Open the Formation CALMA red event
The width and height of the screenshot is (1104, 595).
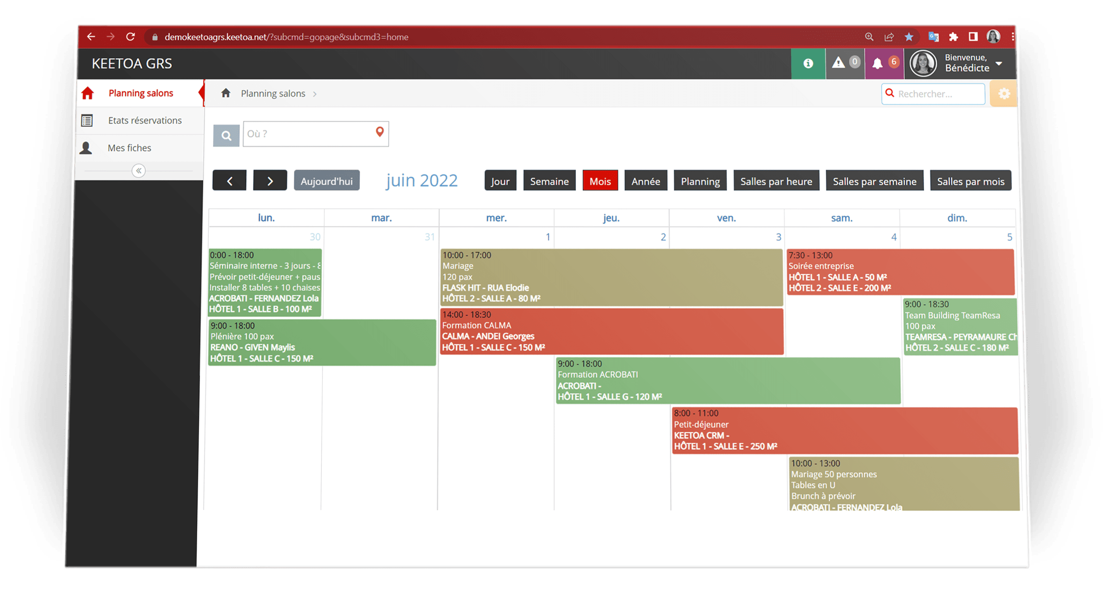[611, 331]
